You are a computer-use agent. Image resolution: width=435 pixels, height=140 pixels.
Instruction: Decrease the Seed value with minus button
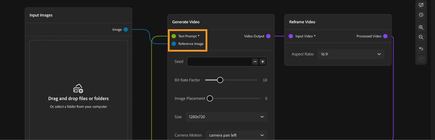pyautogui.click(x=255, y=62)
